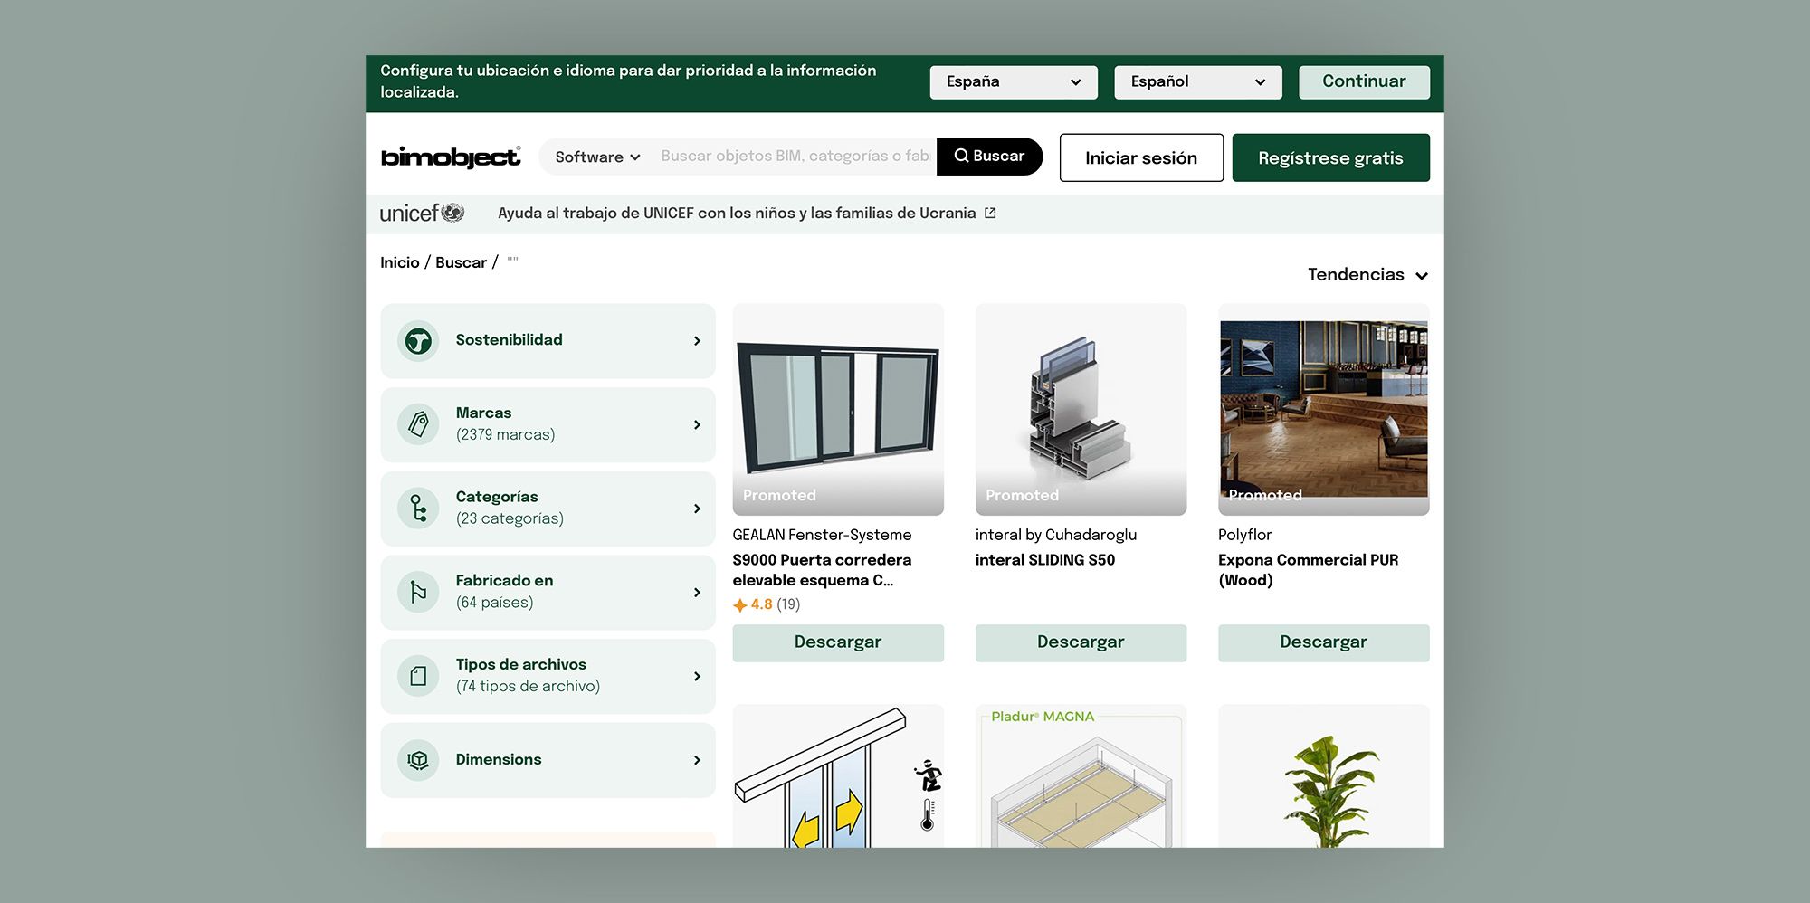Open the Español language dropdown

coord(1197,82)
